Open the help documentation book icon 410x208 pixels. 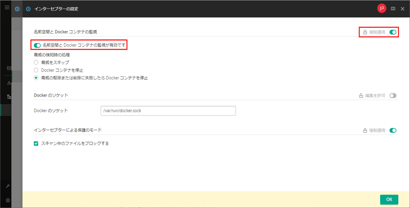(x=393, y=9)
